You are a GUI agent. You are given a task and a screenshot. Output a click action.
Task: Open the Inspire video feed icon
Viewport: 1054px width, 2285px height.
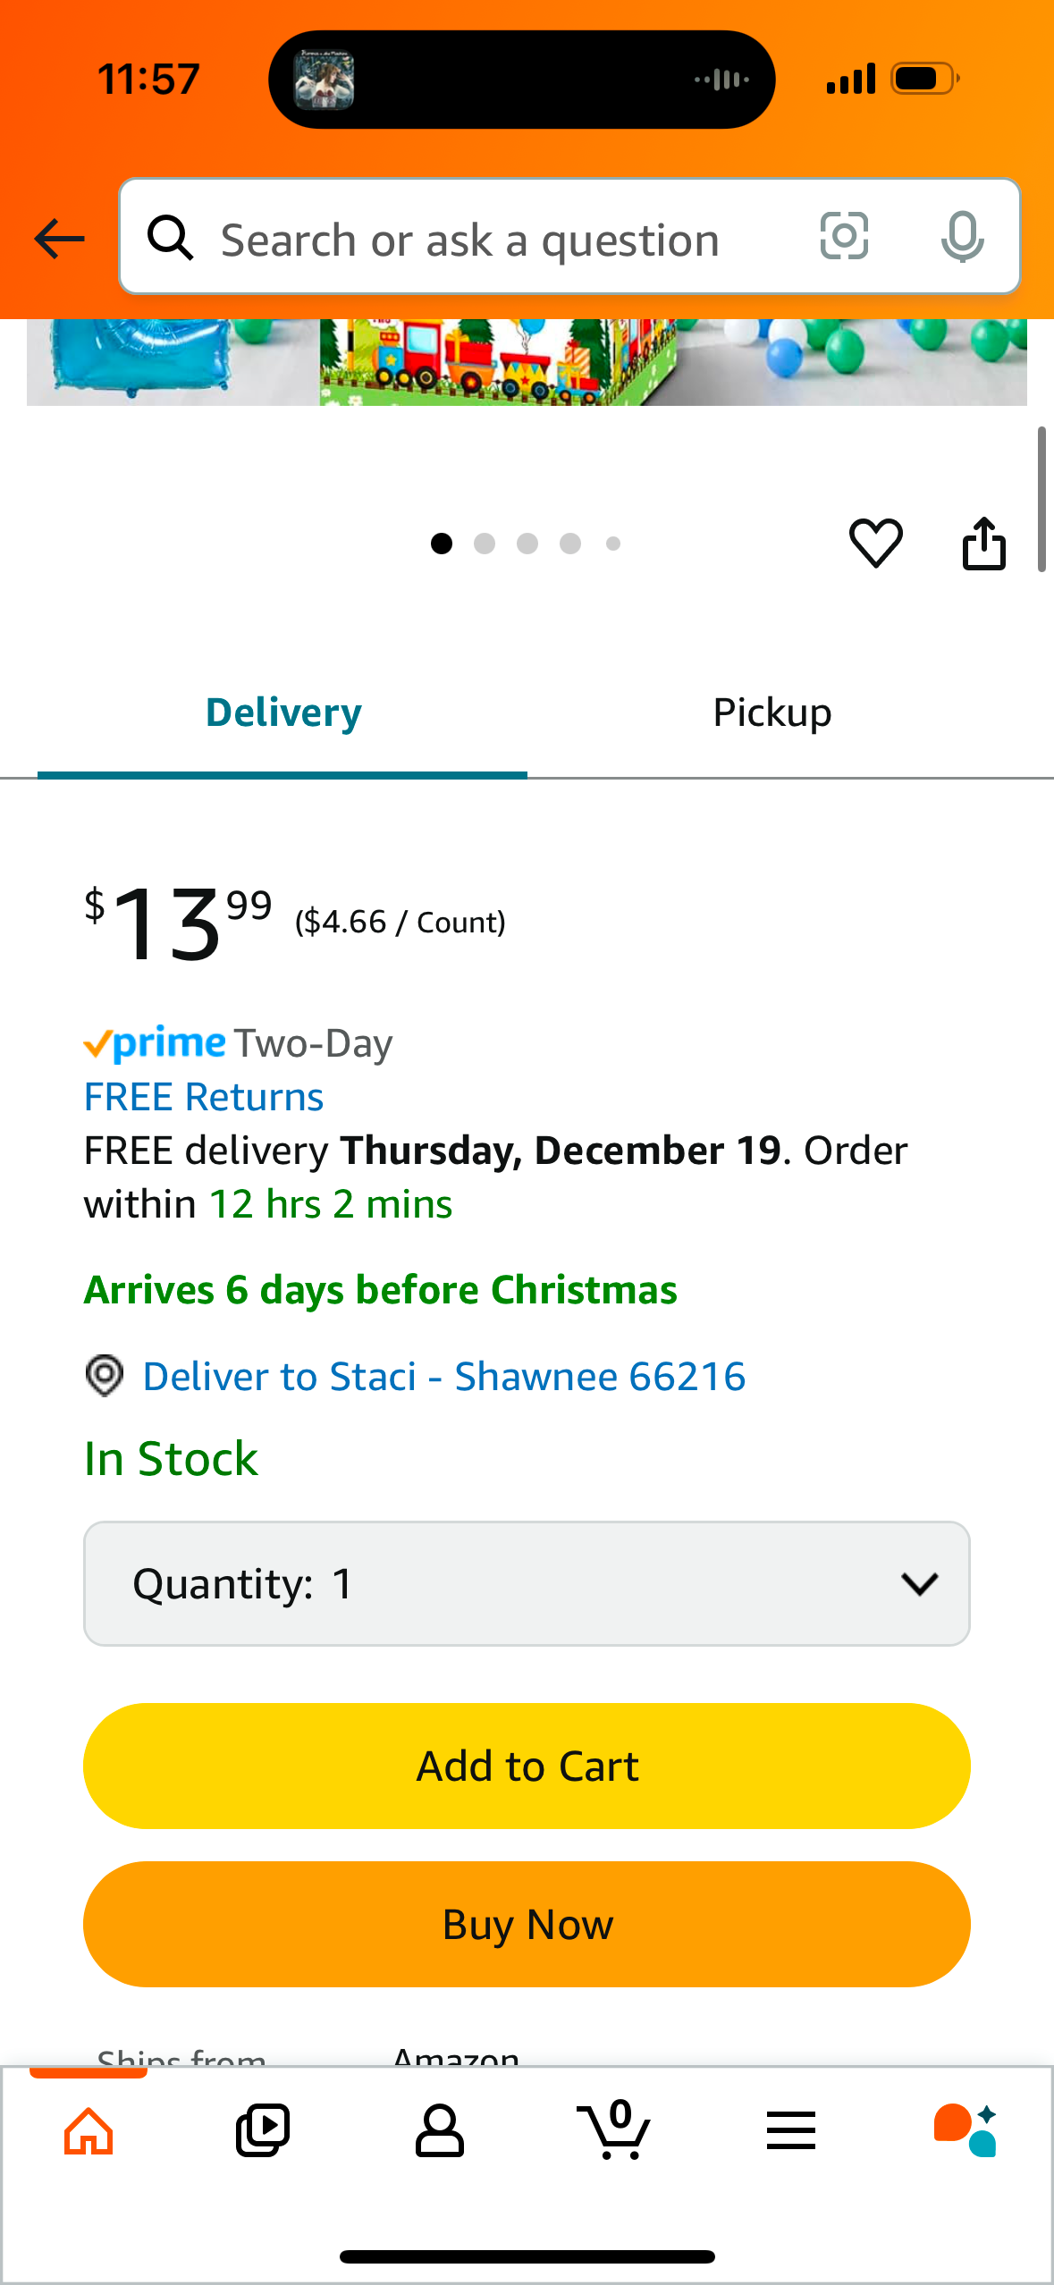pyautogui.click(x=263, y=2130)
